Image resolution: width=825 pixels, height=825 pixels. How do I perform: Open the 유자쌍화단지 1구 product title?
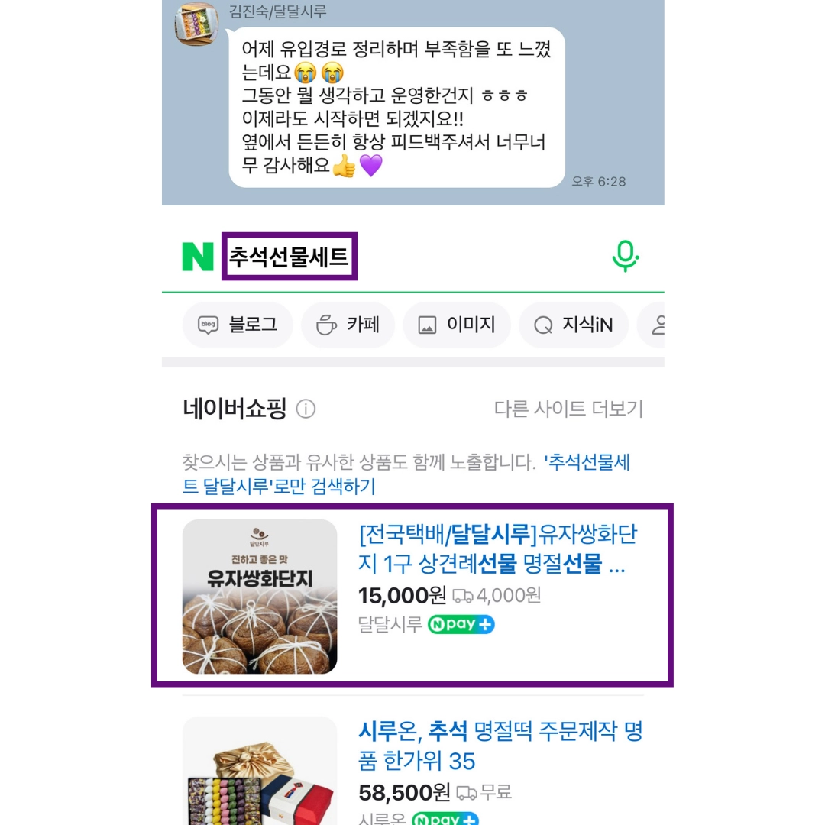(497, 548)
